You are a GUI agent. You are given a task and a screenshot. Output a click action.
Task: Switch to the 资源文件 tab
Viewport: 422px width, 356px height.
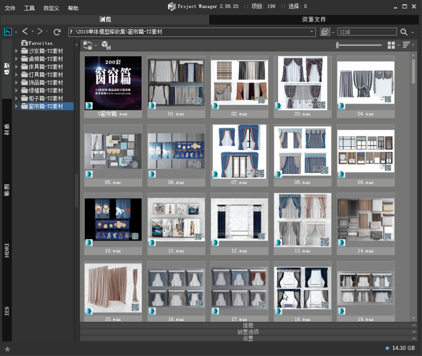tap(314, 20)
